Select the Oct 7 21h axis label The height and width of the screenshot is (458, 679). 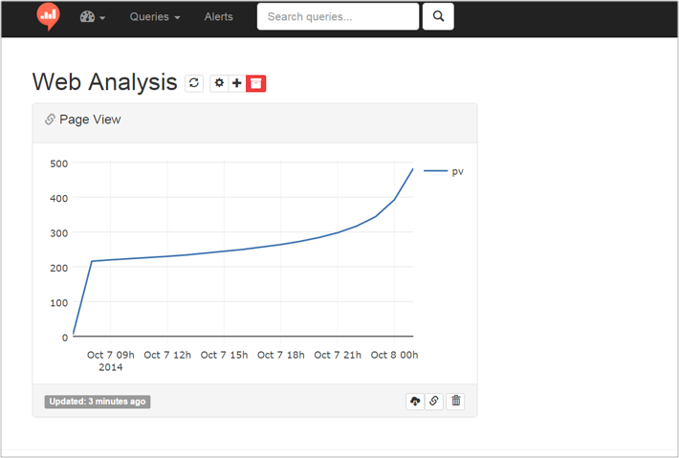[x=338, y=356]
